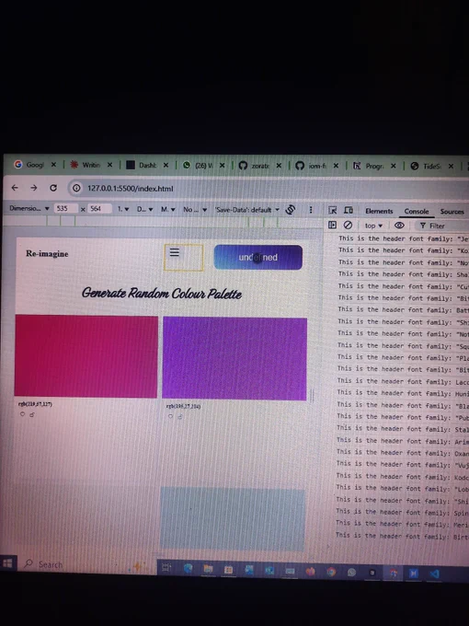
Task: Switch to the WhatsApp (26) browser tab
Action: (203, 166)
